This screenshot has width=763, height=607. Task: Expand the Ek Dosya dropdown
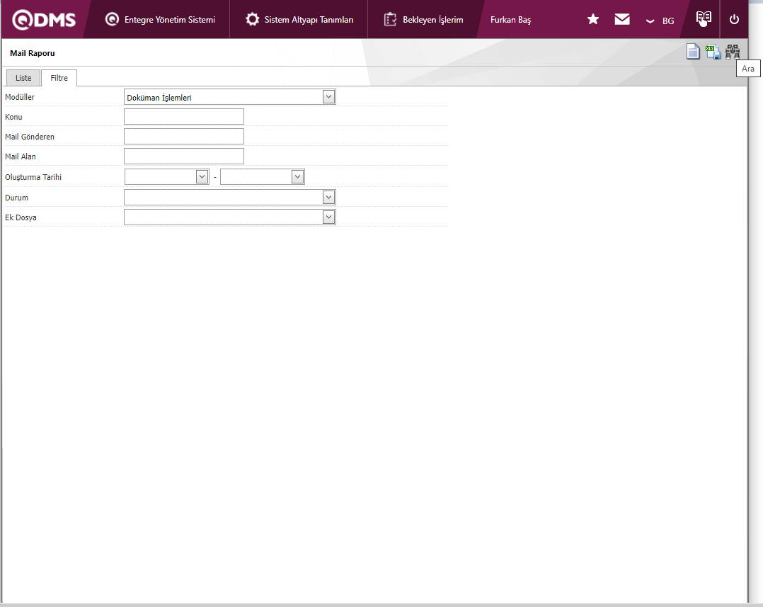click(328, 217)
